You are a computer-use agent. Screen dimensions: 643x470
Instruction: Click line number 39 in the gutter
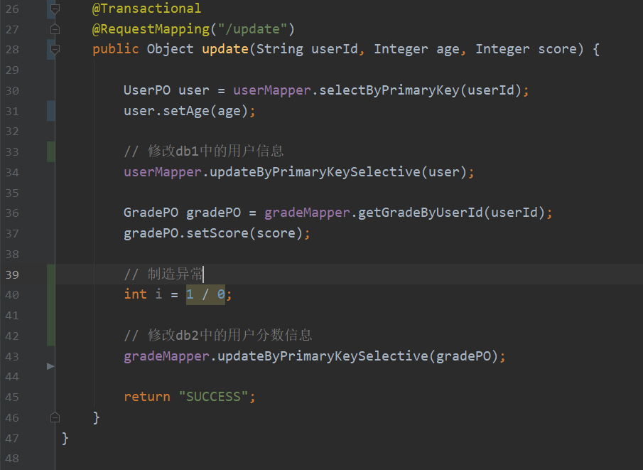tap(12, 274)
